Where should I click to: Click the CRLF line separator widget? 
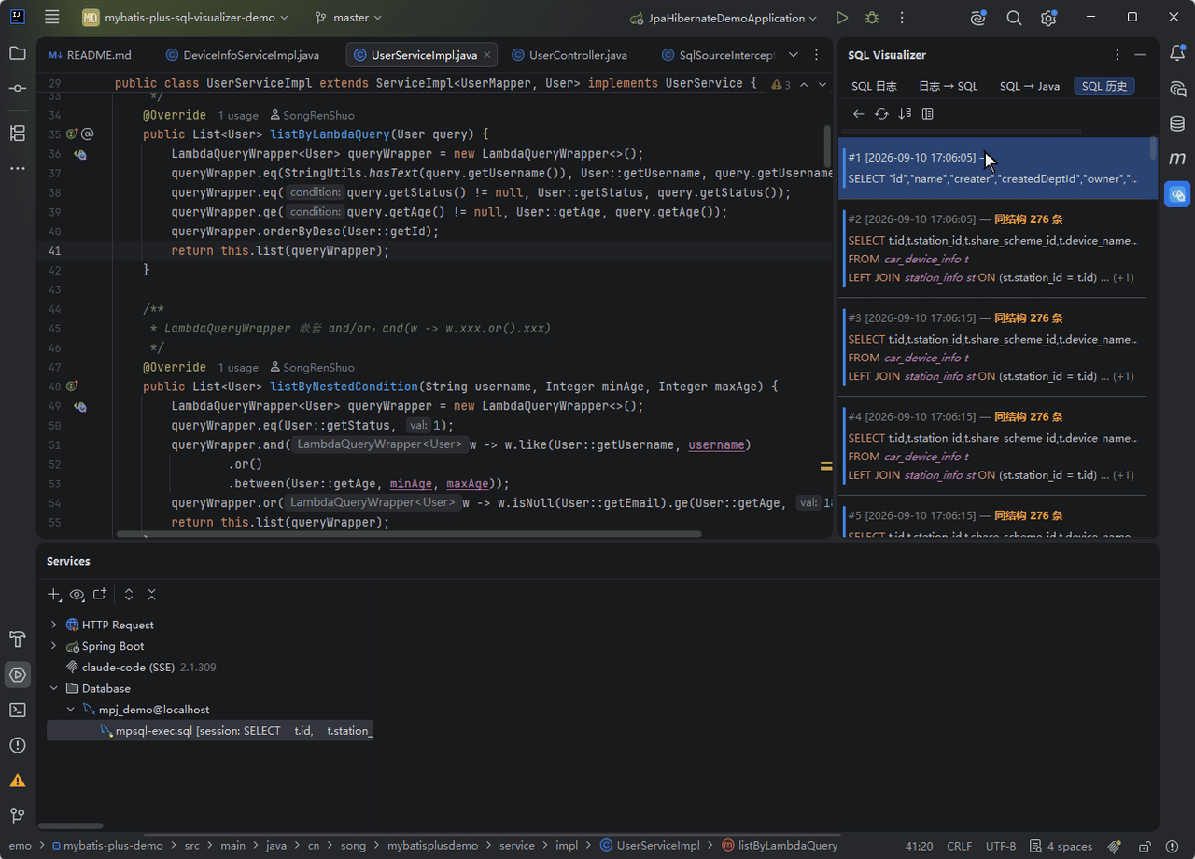point(960,846)
